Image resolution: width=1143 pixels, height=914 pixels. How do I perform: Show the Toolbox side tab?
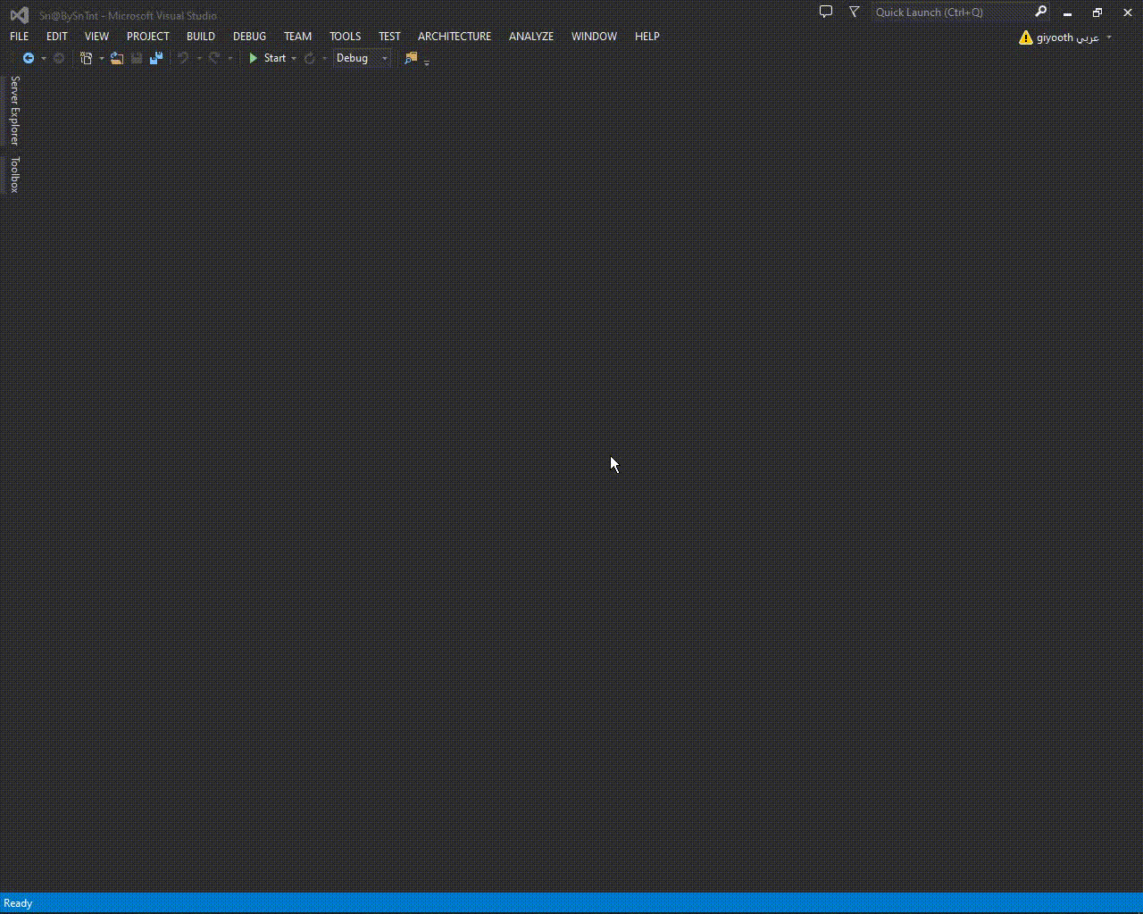14,174
